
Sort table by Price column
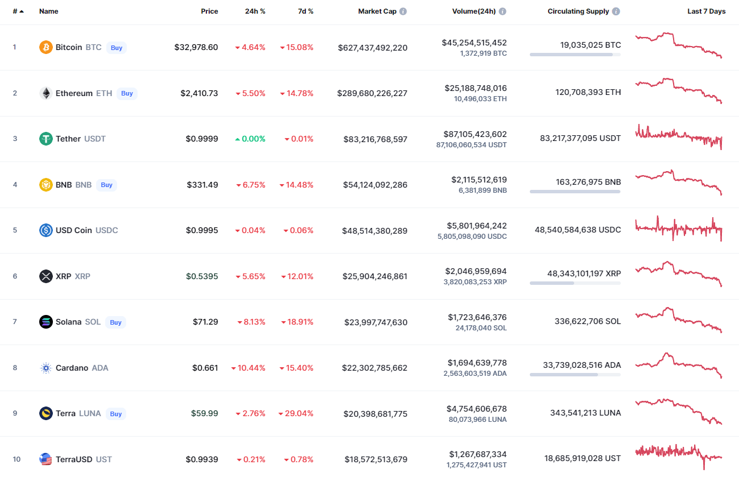[209, 11]
